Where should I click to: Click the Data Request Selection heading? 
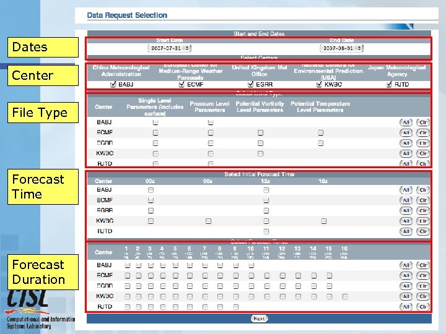[x=127, y=15]
